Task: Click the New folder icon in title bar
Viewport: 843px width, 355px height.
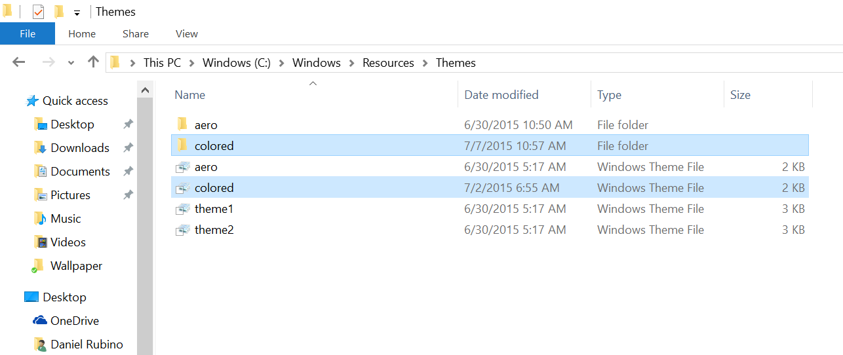Action: click(x=58, y=12)
